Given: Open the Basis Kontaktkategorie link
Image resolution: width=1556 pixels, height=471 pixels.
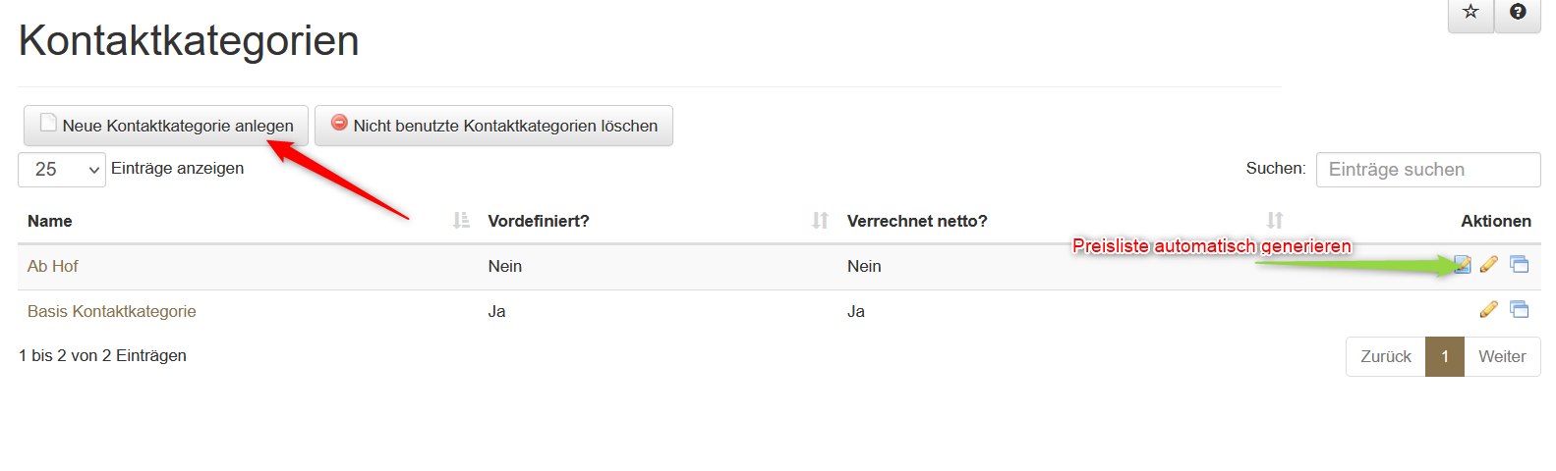Looking at the screenshot, I should point(112,311).
